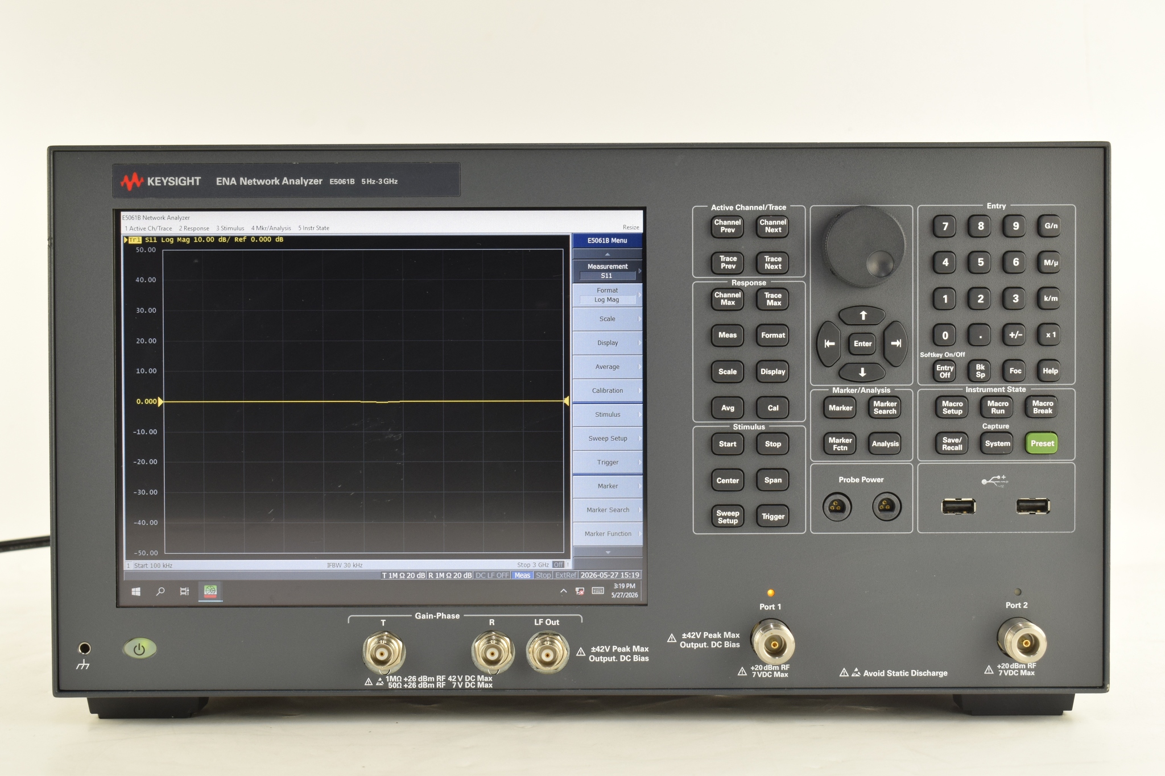Open the 2 Response menu
1165x776 pixels.
(x=194, y=228)
